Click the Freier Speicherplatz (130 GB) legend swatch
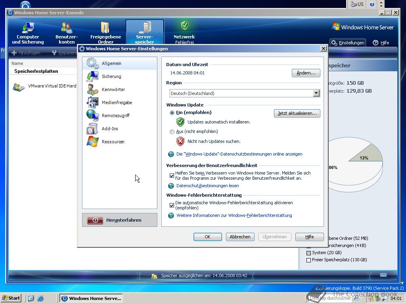Image resolution: width=406 pixels, height=304 pixels. click(x=308, y=260)
